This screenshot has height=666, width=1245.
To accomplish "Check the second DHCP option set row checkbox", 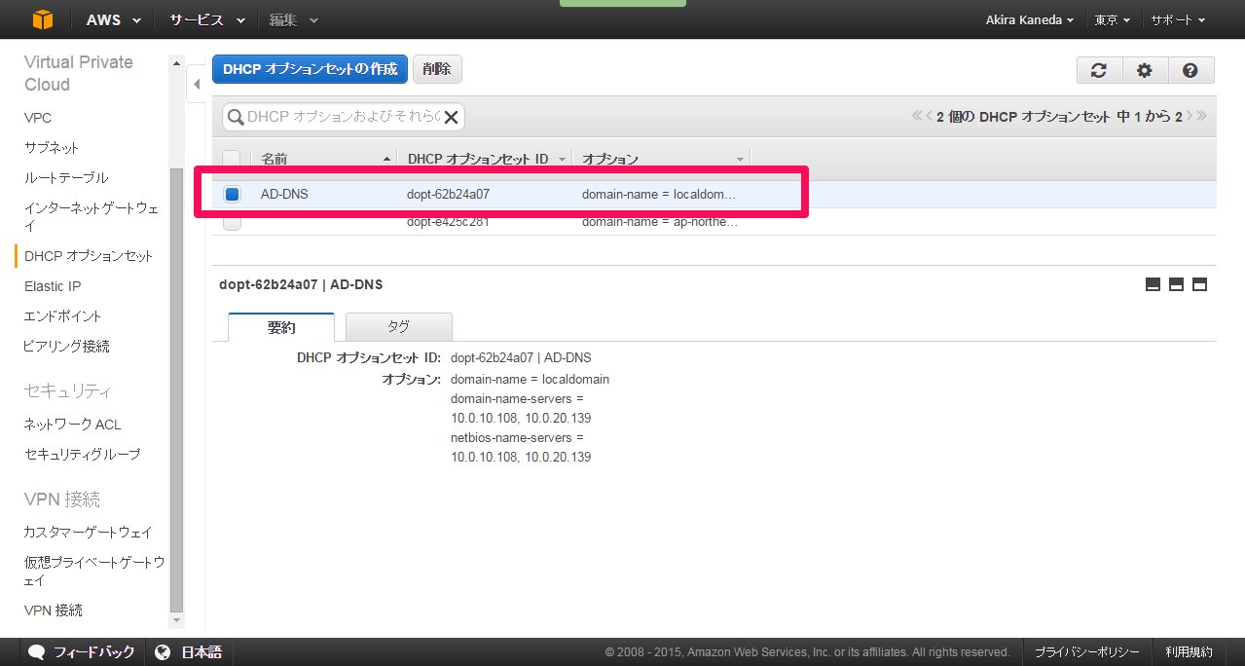I will (x=232, y=222).
